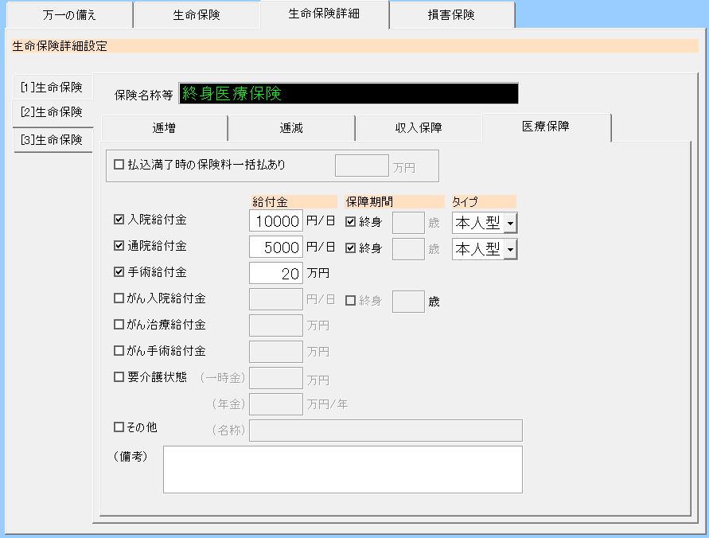Expand the 入院給付金 タイプ dropdown
The height and width of the screenshot is (538, 709).
pyautogui.click(x=510, y=223)
